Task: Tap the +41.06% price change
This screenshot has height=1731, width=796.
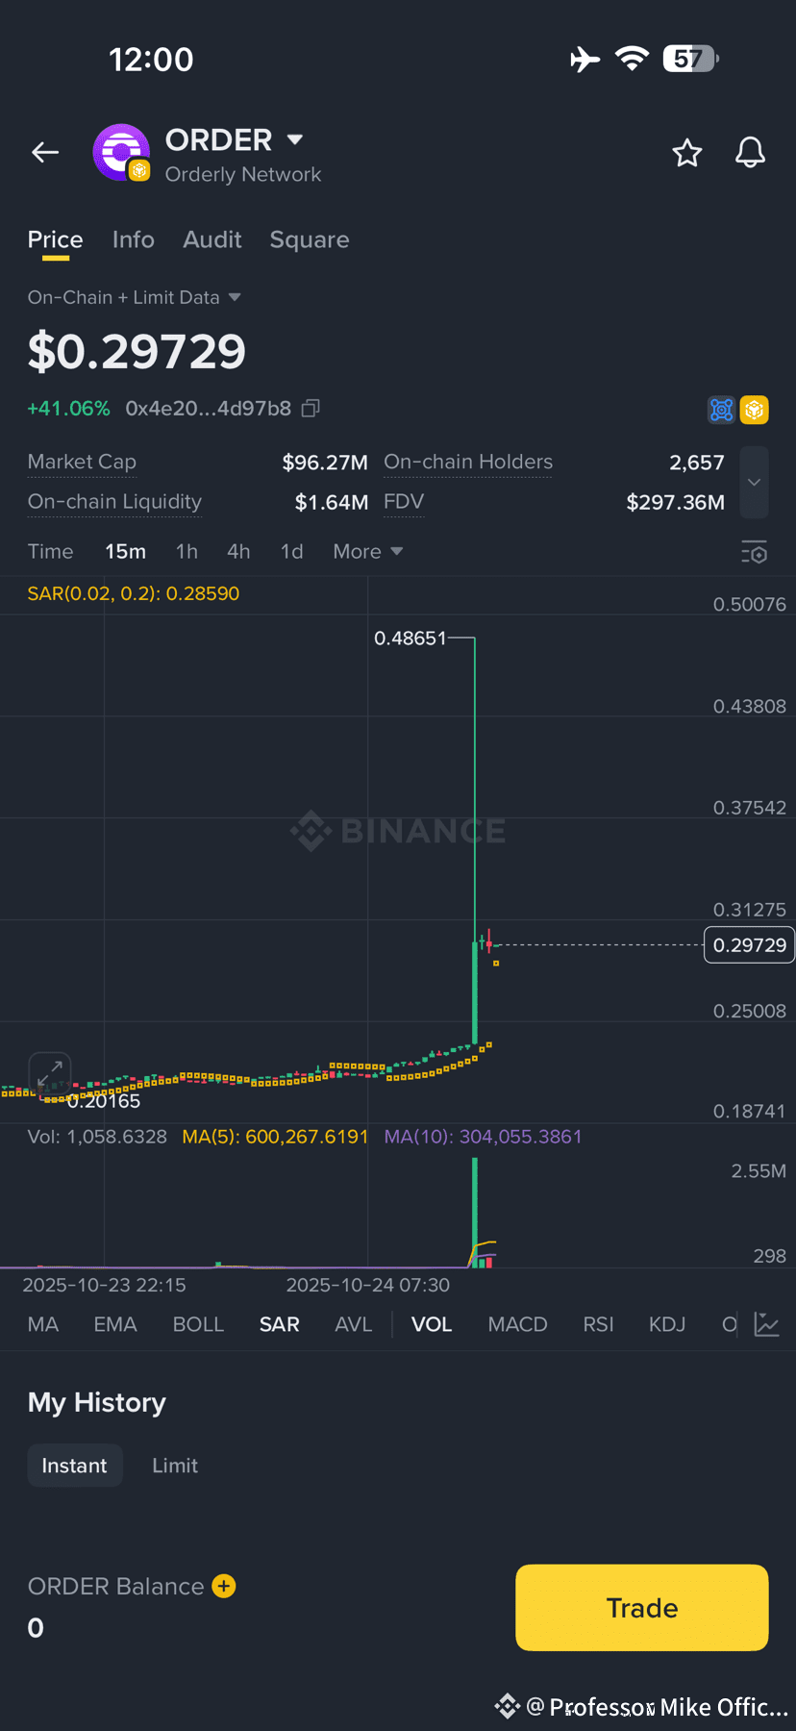Action: [68, 409]
